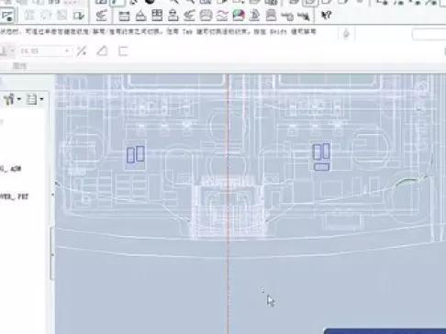Toggle the remove material option icon
Image resolution: width=446 pixels, height=334 pixels.
102,51
